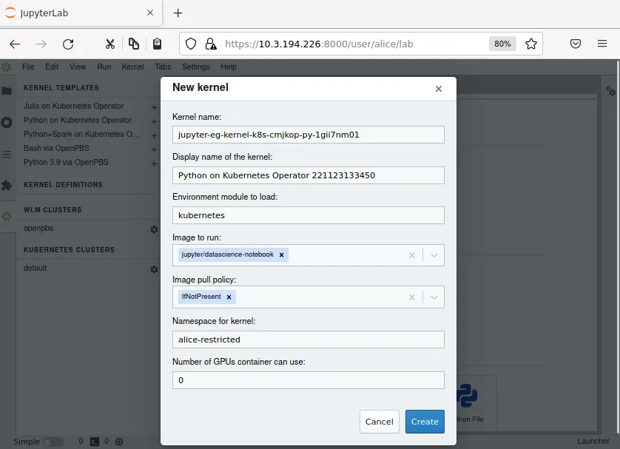Add Python+Spark on Kubernetes template
620x449 pixels.
click(x=154, y=135)
